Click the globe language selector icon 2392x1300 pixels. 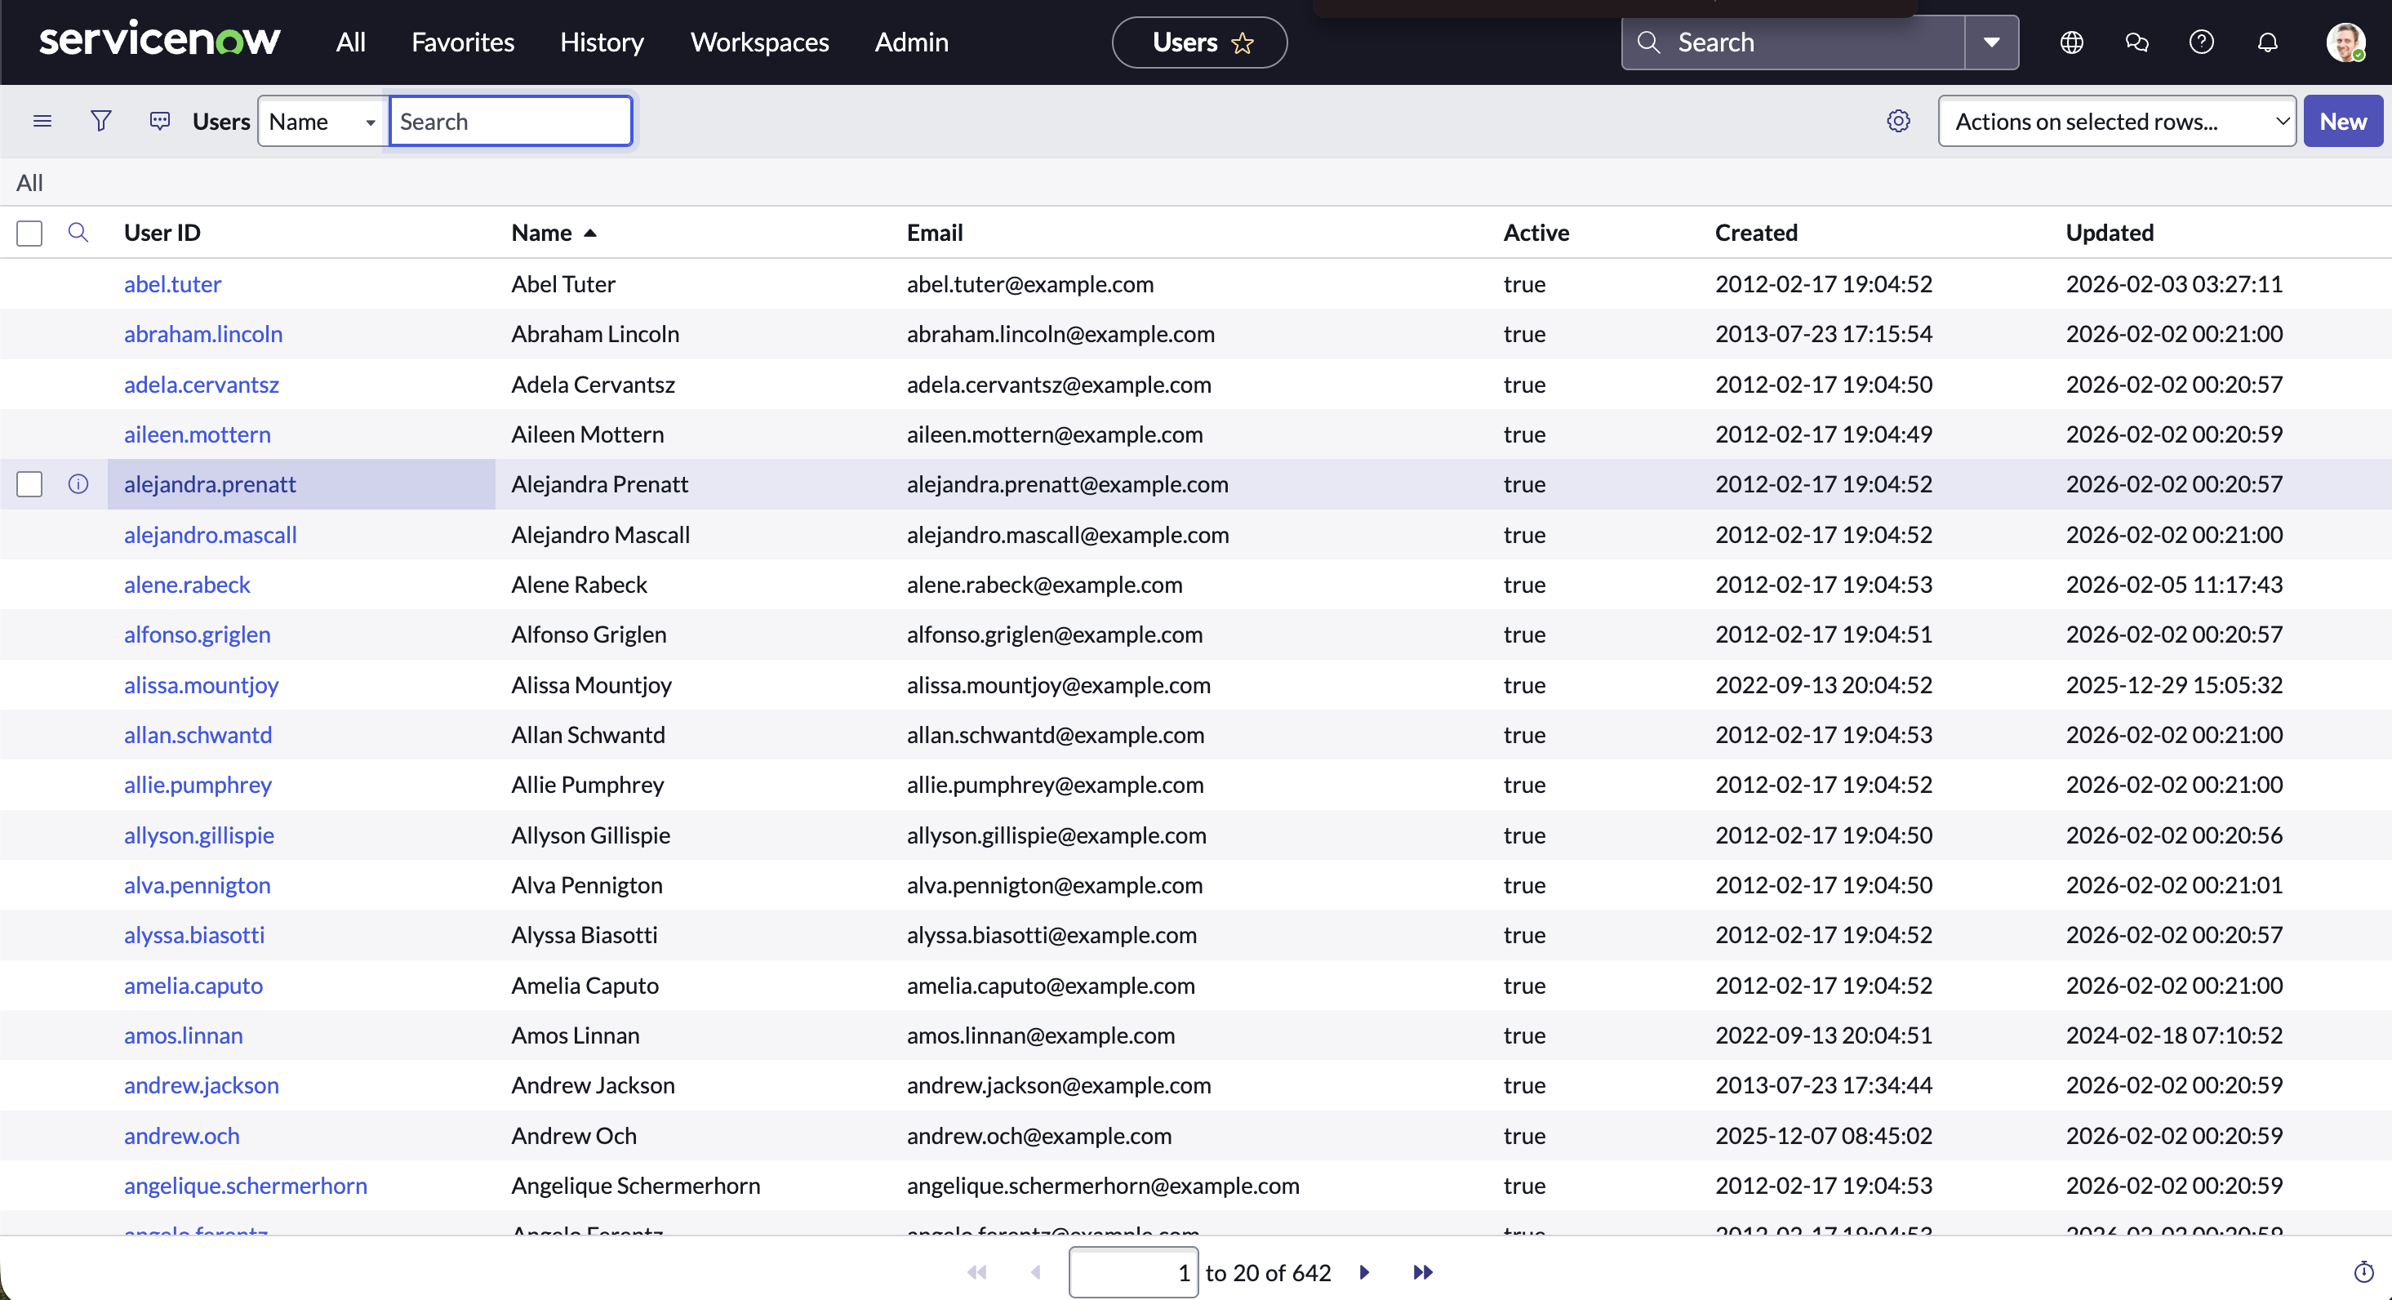click(x=2070, y=42)
